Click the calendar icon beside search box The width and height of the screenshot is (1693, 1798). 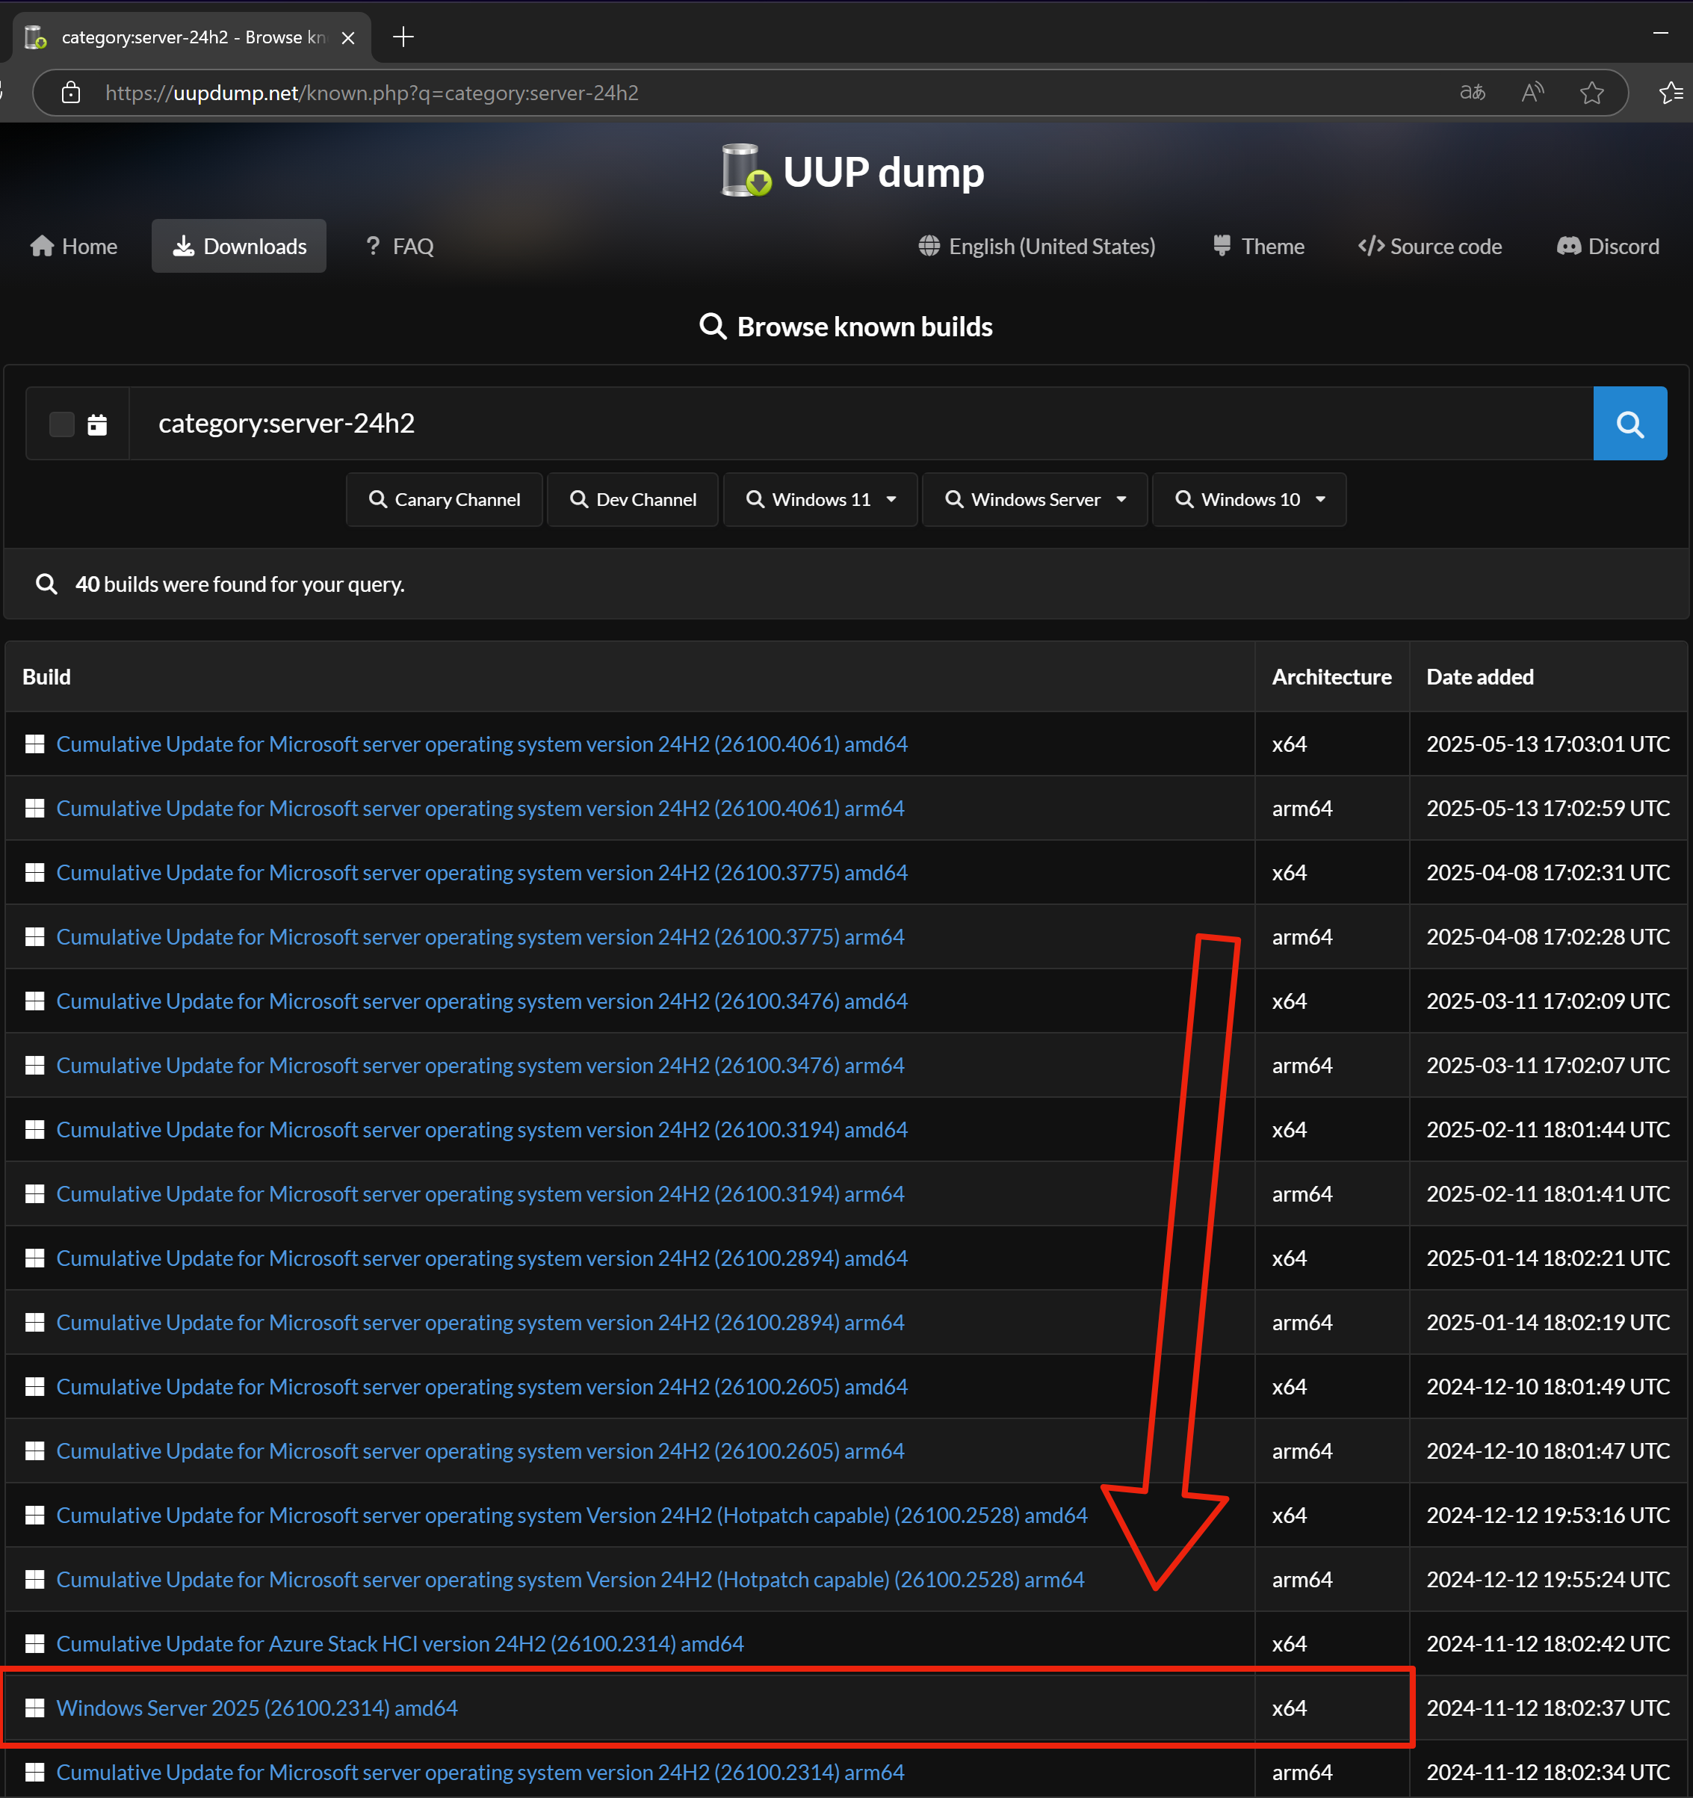coord(97,424)
